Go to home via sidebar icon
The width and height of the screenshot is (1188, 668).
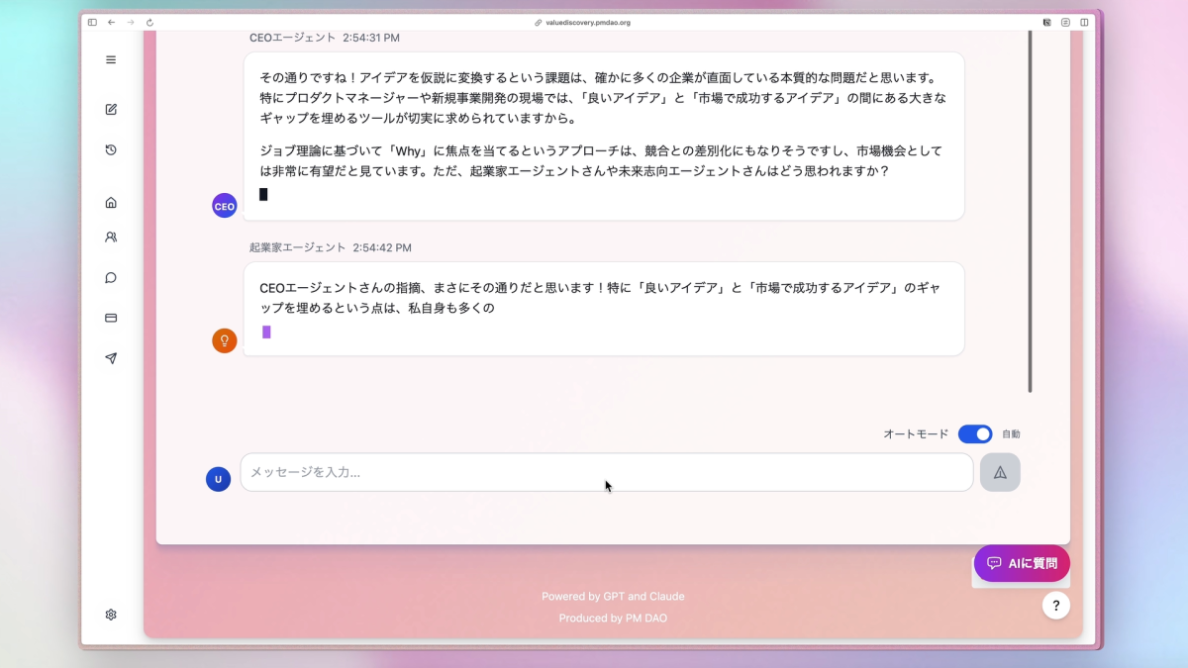[x=111, y=203]
